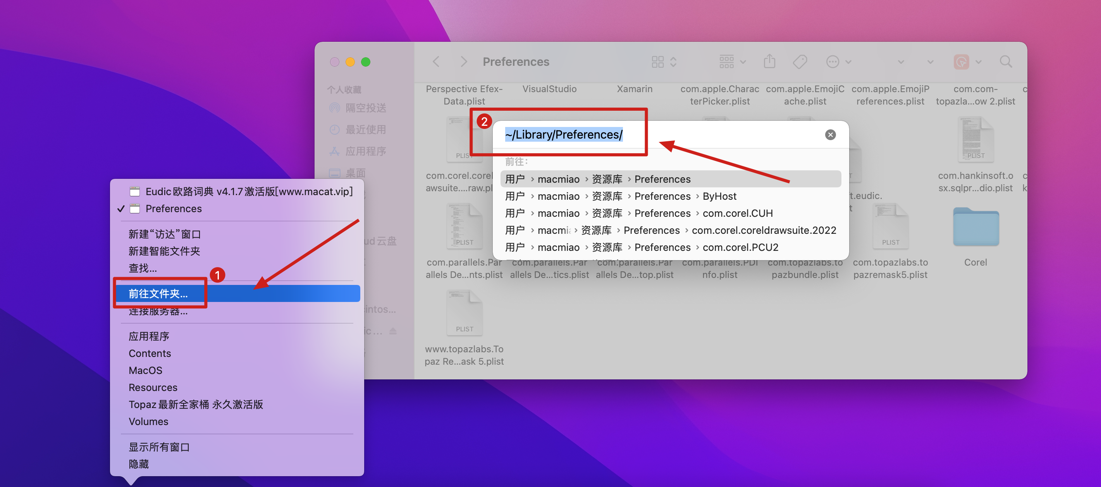This screenshot has width=1101, height=487.
Task: Expand the ellipsis action menu dropdown
Action: click(838, 62)
